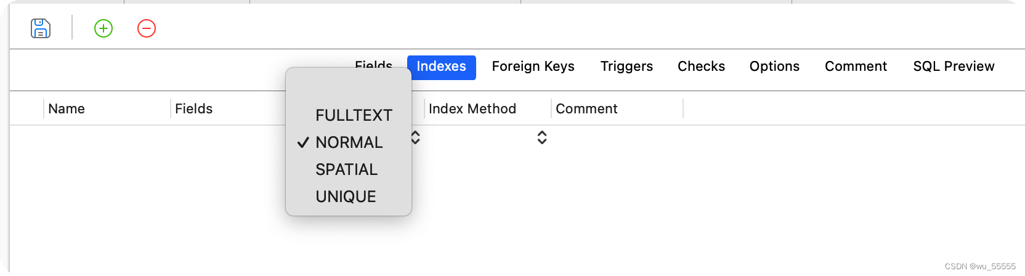
Task: Open the index type dropdown arrows
Action: (x=416, y=137)
